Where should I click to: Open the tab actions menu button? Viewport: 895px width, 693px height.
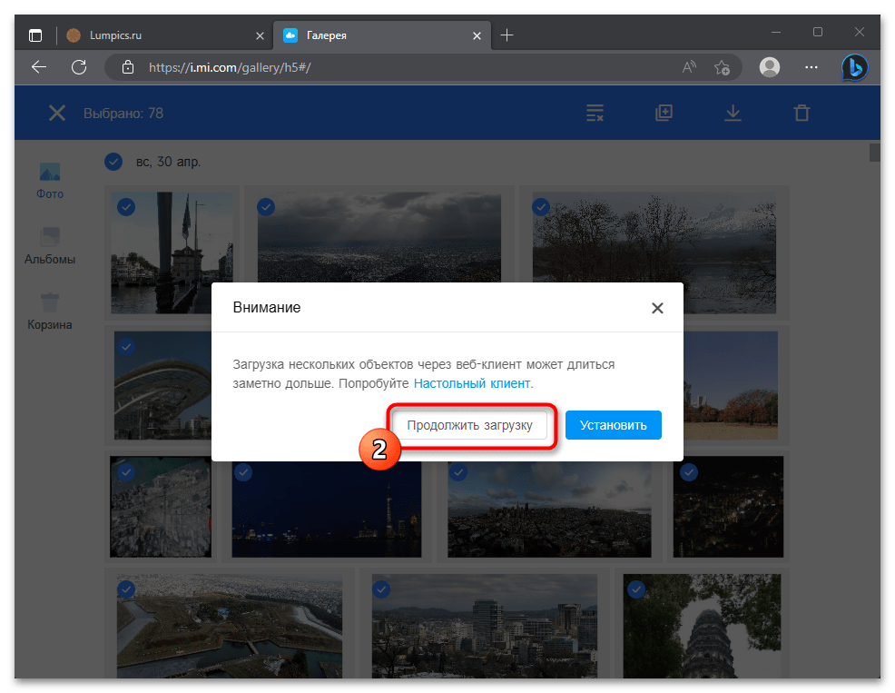[x=35, y=35]
